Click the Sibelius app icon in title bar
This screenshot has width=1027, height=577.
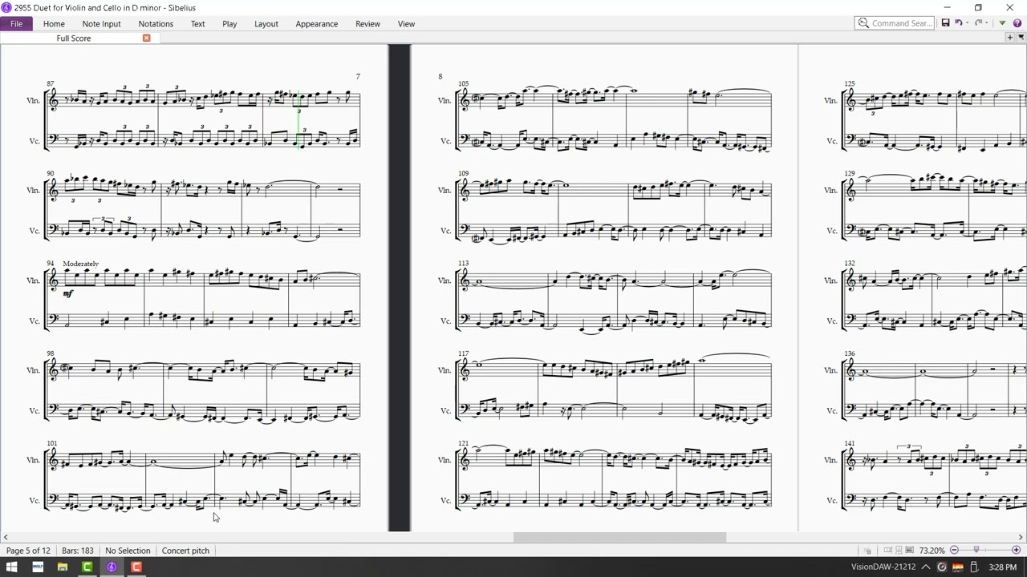point(6,7)
